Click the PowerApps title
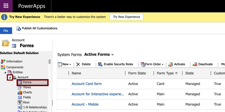Screen dimensions: 225x112 [32, 6]
